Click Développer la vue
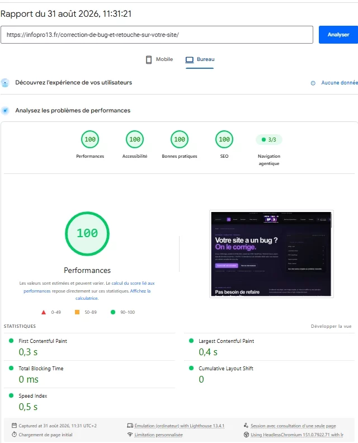The image size is (358, 443). pos(331,326)
